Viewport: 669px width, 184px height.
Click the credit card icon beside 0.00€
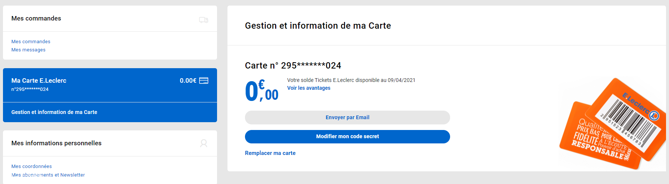click(204, 80)
